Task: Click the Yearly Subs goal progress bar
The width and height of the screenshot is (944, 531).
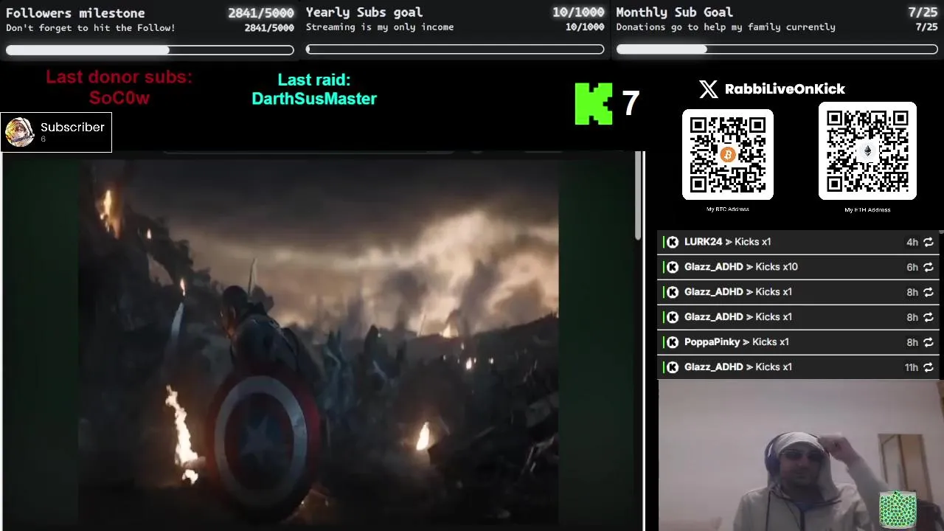Action: coord(455,49)
